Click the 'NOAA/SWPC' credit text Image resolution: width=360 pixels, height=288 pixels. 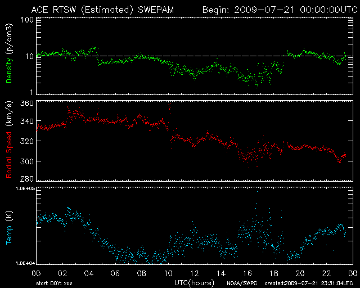pos(242,283)
